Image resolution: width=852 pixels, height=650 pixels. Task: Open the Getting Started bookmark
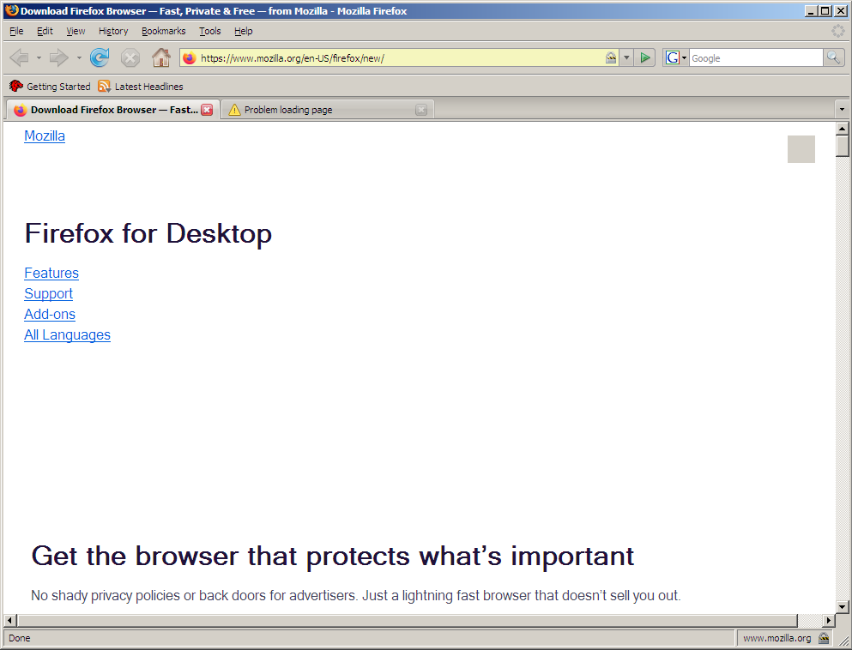pos(50,87)
